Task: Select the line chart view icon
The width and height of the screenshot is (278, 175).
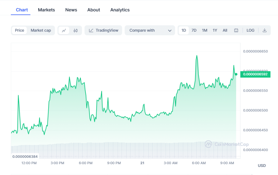Action: click(x=64, y=31)
